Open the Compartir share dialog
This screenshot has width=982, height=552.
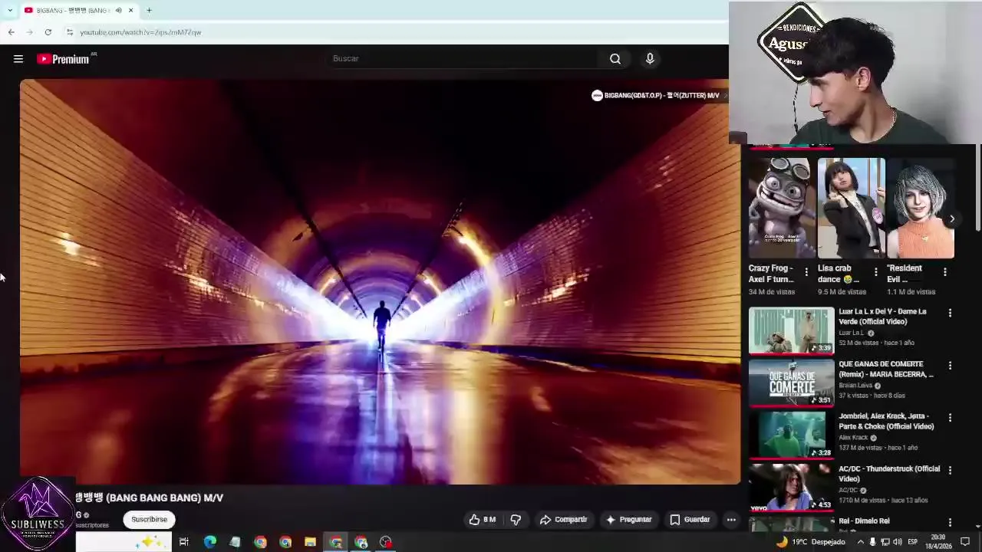[563, 519]
